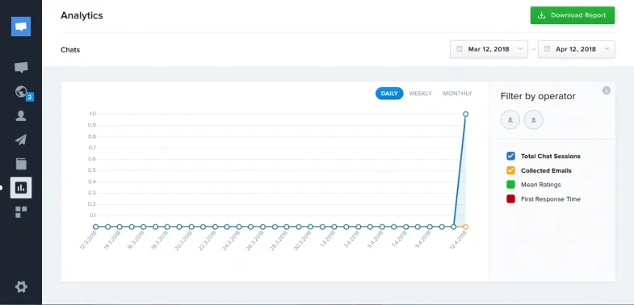Screen dimensions: 634x305
Task: Open the contacts person icon in sidebar
Action: (21, 116)
